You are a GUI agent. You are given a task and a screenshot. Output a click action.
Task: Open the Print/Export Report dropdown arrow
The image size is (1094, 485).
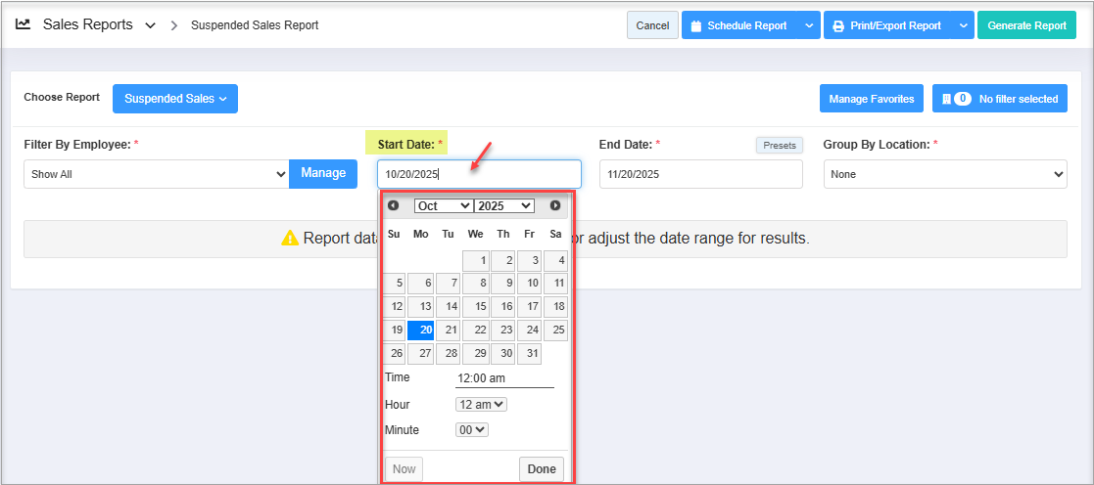[962, 25]
